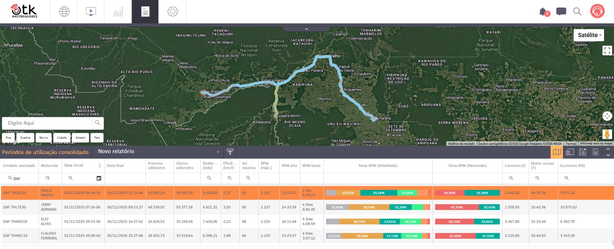Open the Satélite map type dropdown
This screenshot has height=249, width=614.
pos(589,35)
